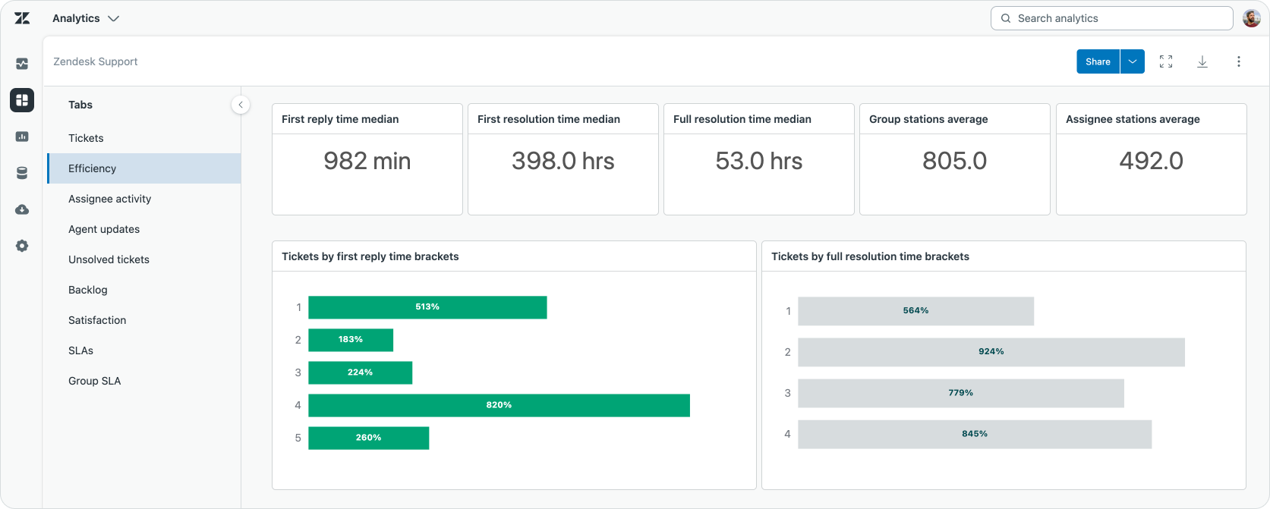Open the reports chart icon in sidebar

click(22, 137)
